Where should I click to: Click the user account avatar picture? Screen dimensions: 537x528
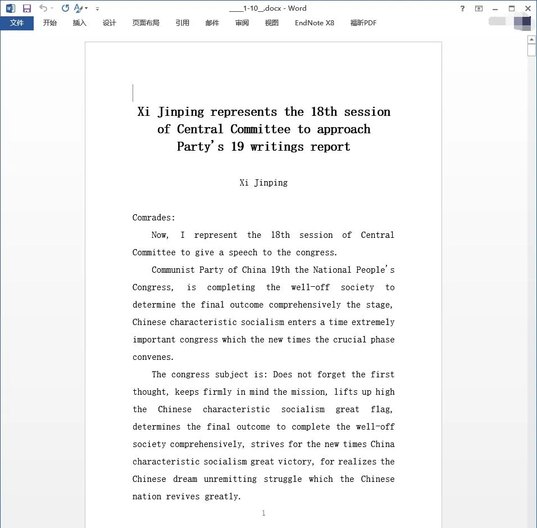pos(522,22)
